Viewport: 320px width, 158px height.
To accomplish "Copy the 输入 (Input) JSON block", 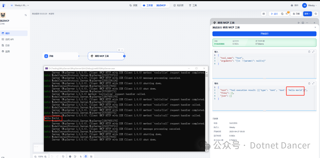I will pyautogui.click(x=309, y=52).
